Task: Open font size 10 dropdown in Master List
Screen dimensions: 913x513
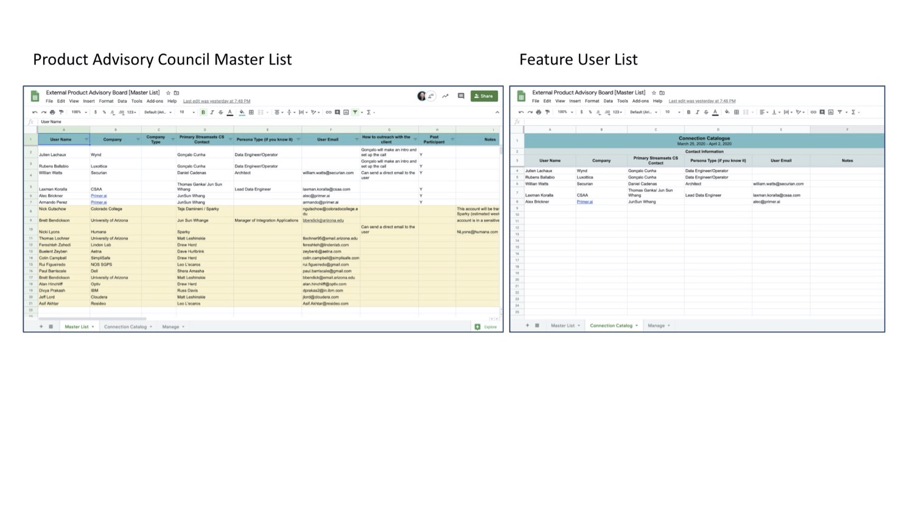Action: 187,112
